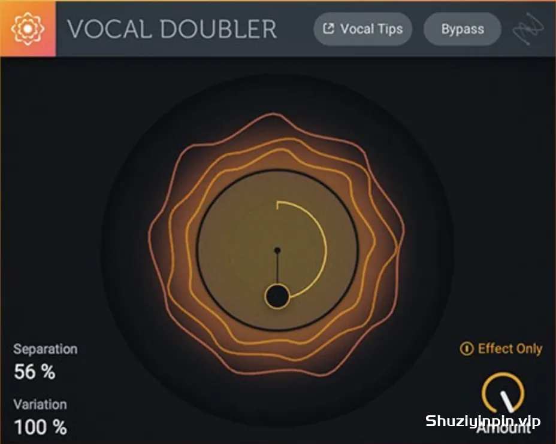Screen dimensions: 556x444
Task: Click the Separation label
Action: tap(46, 349)
